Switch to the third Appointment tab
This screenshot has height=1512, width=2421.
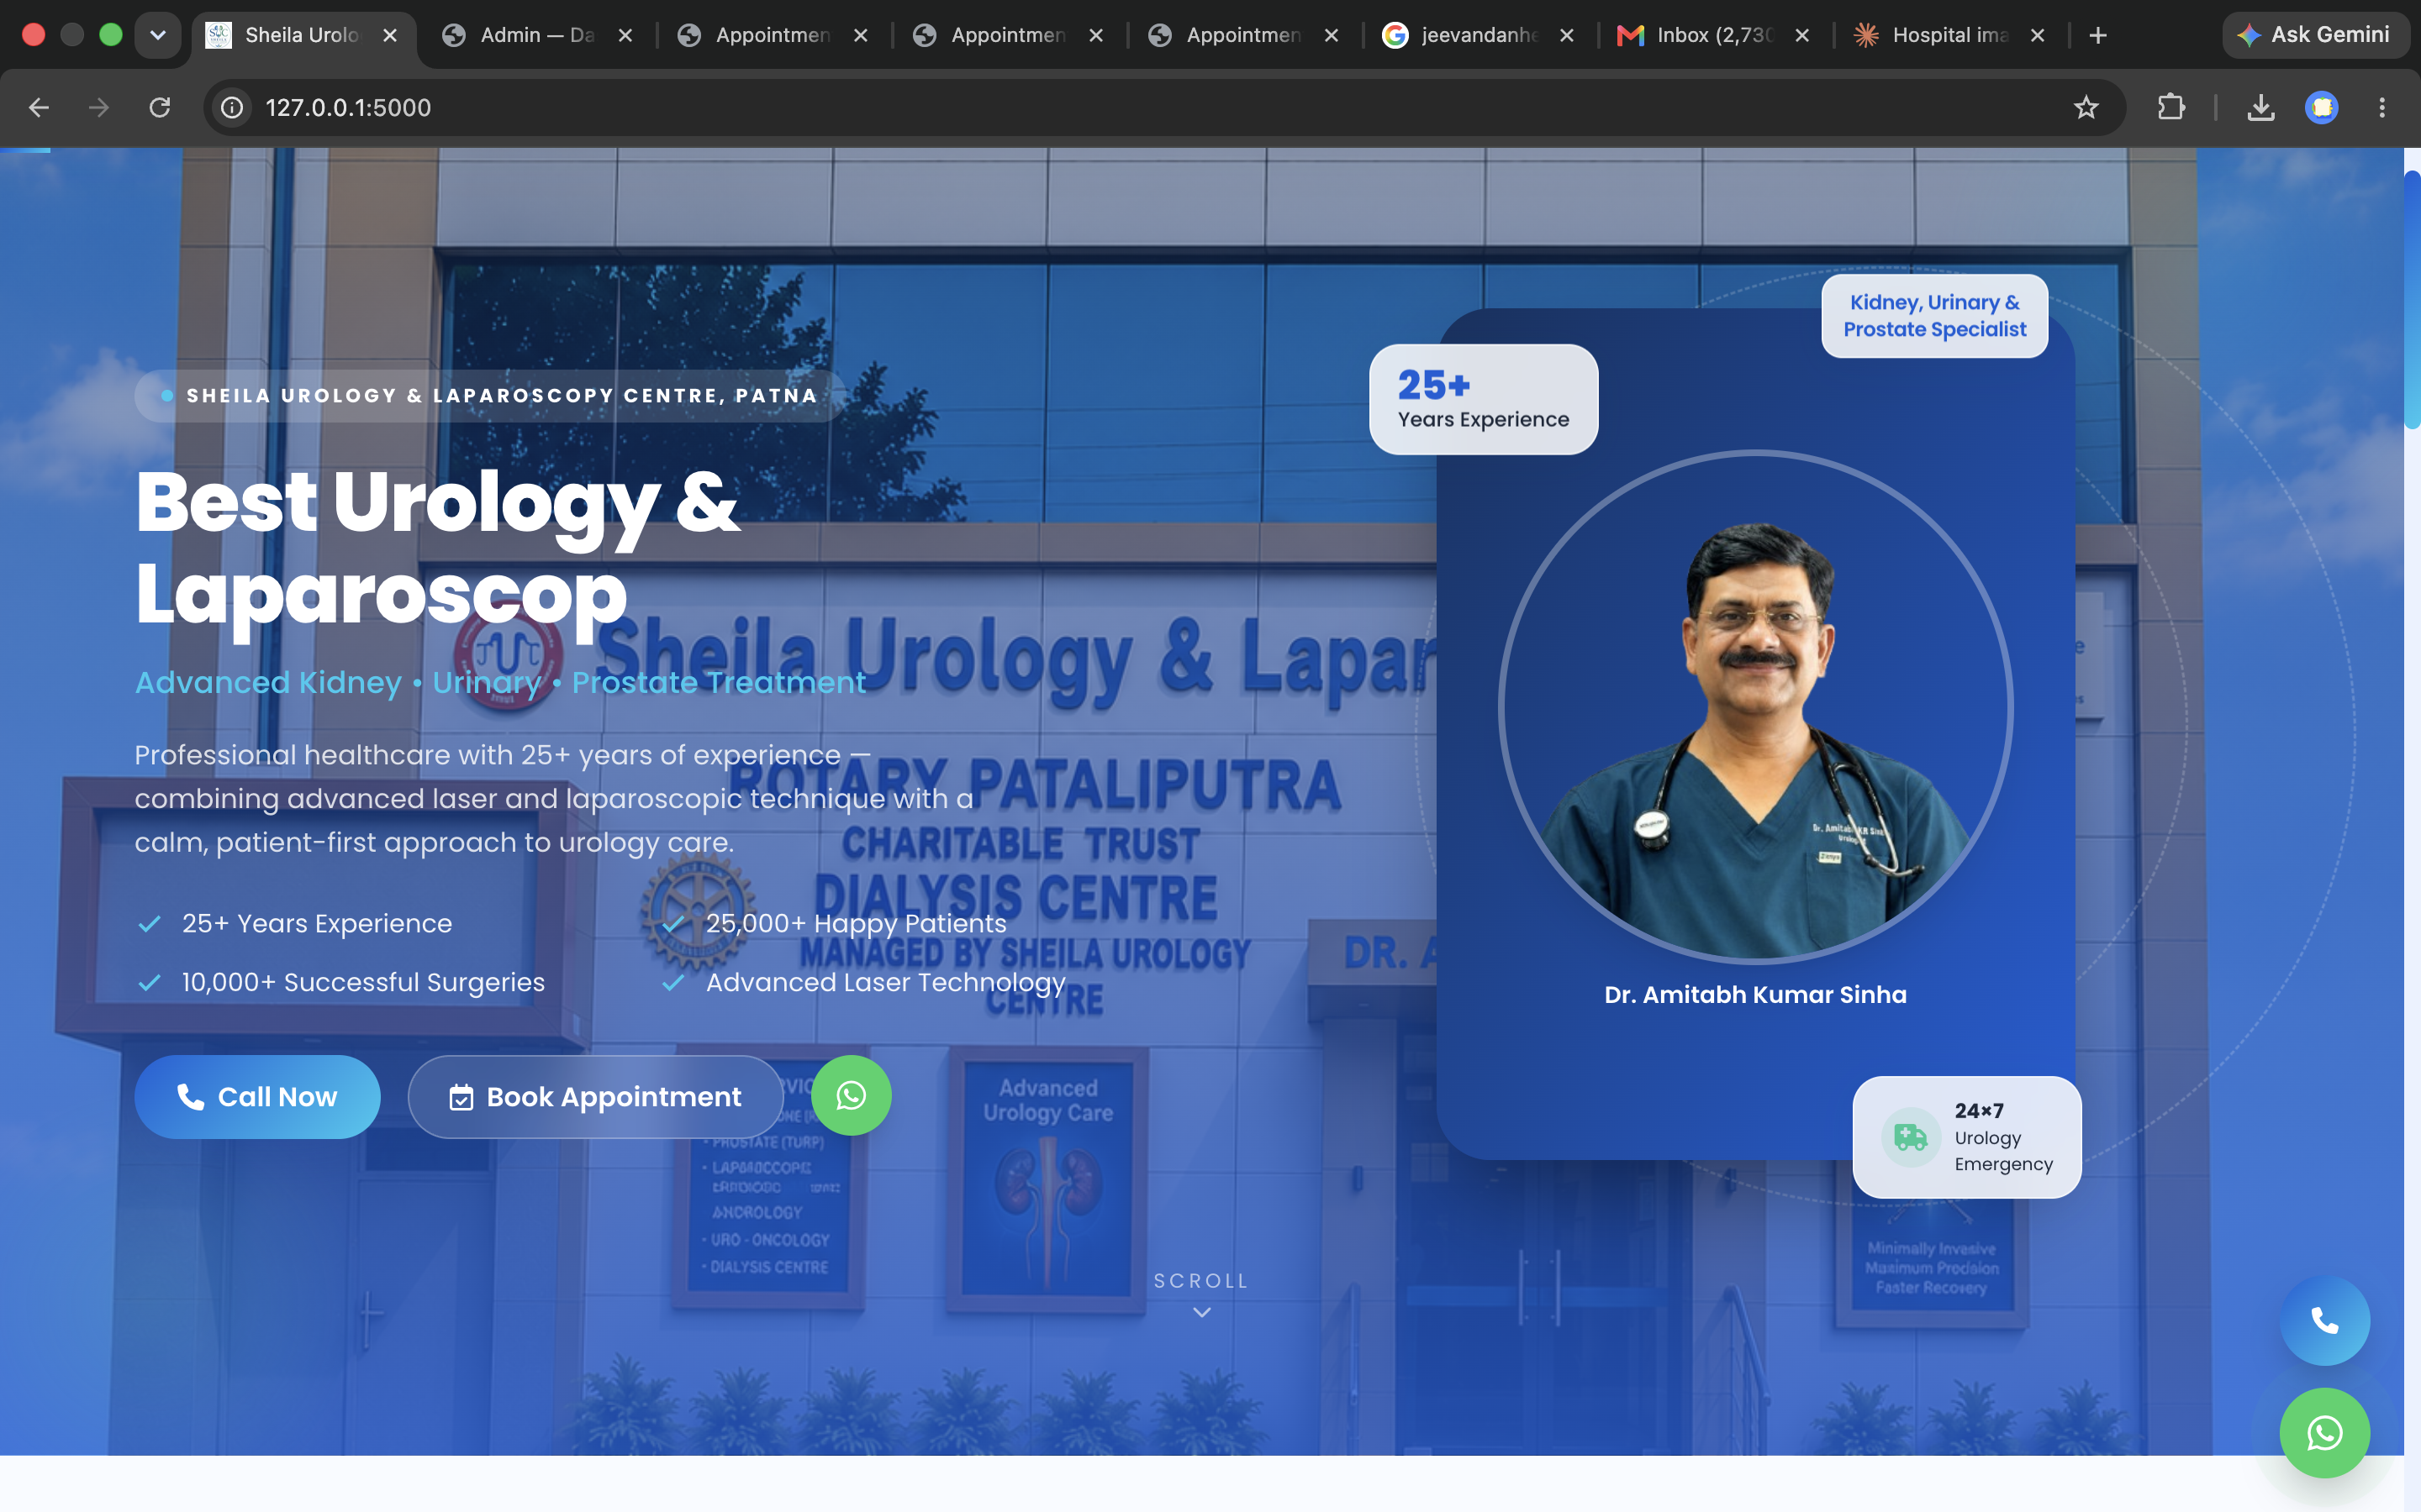coord(1243,35)
